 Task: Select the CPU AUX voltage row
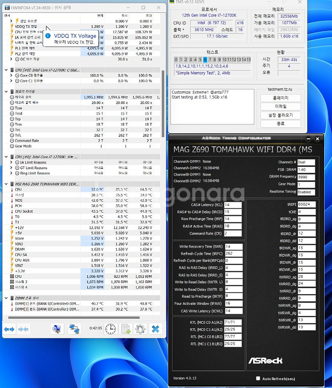(x=82, y=260)
